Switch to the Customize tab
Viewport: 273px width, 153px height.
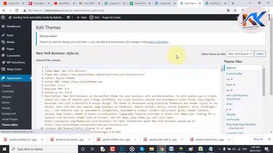166,3
